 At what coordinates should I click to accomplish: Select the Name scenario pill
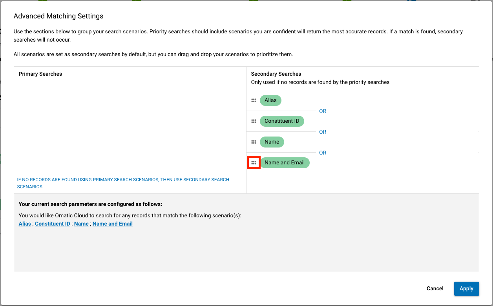(272, 142)
